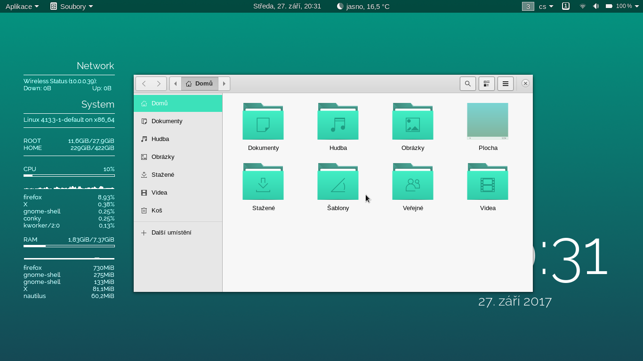Go to Dokumenty in the sidebar

178,121
